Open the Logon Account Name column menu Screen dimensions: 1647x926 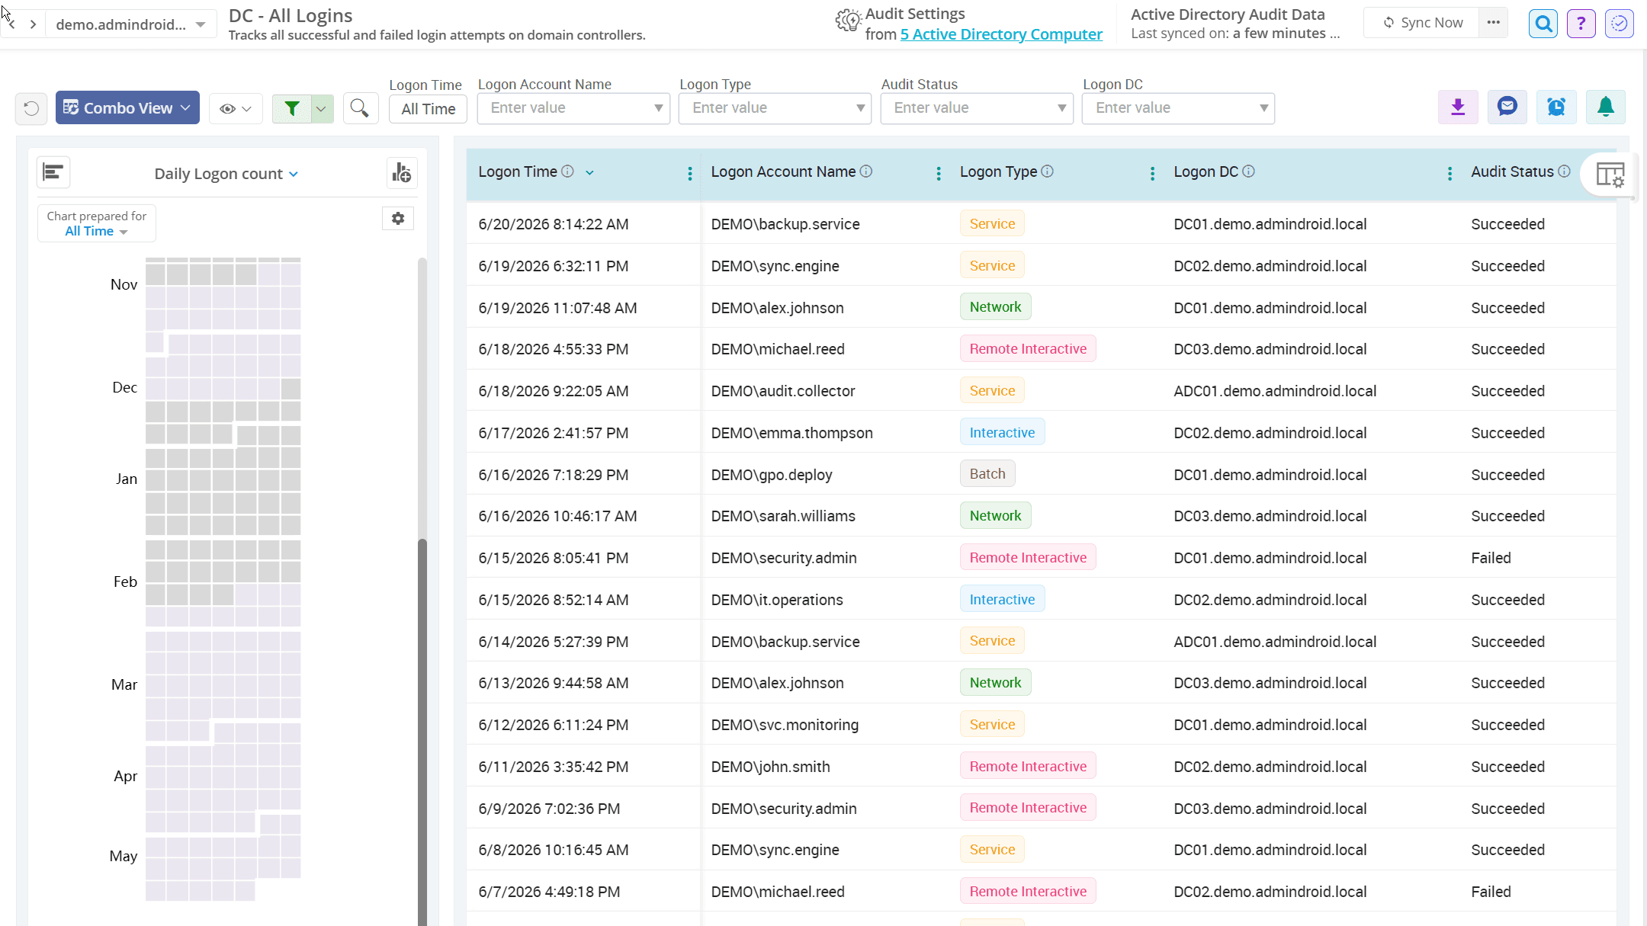tap(939, 174)
